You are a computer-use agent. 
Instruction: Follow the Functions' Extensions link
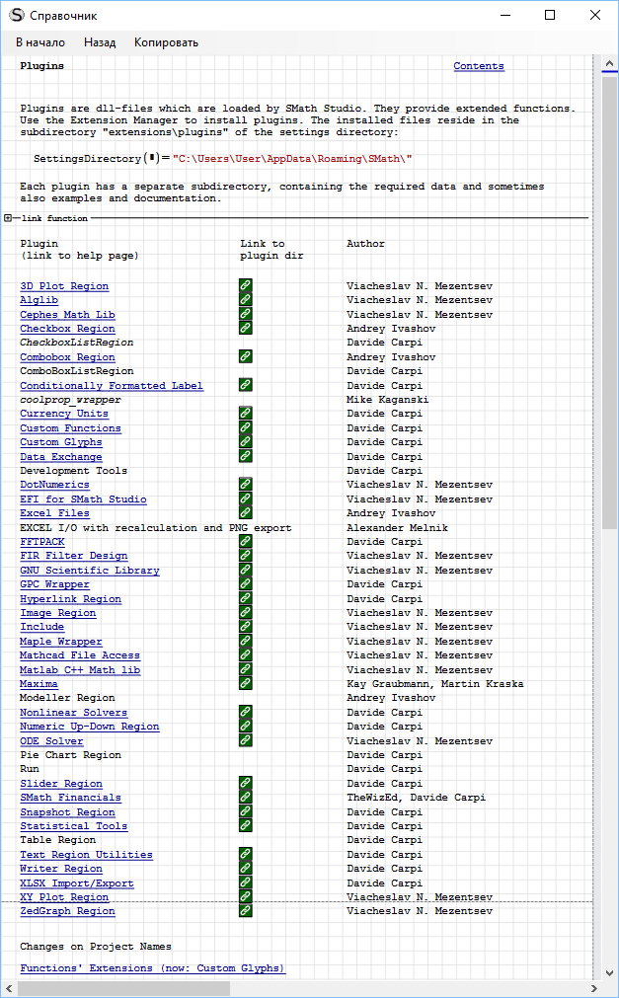152,968
